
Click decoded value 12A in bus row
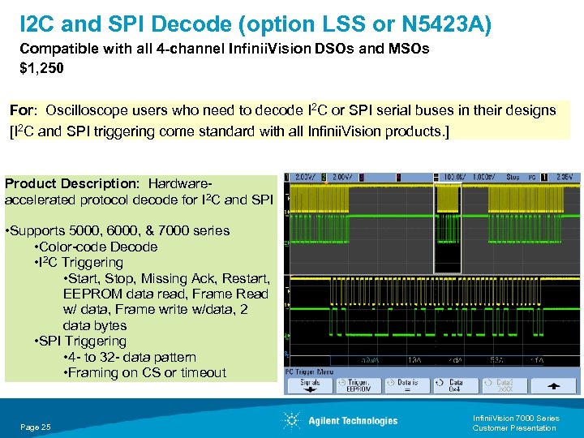point(414,360)
